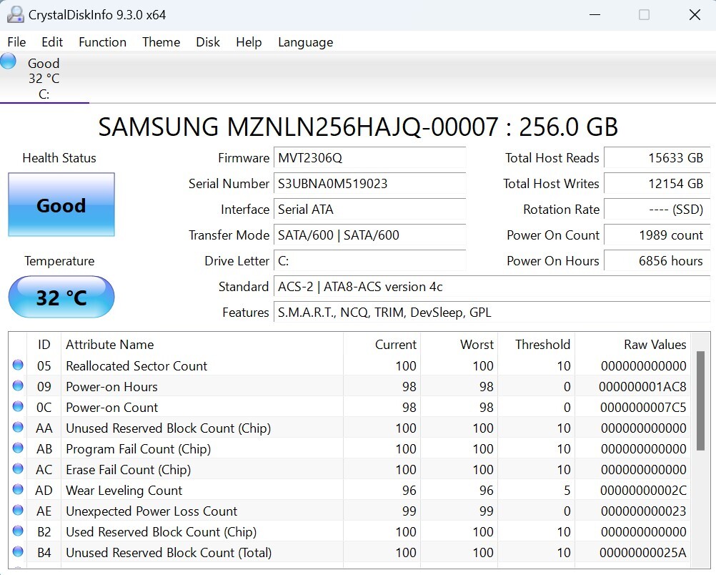Click status orb beside Erase Fail Count (Chip)
716x575 pixels.
pos(18,469)
